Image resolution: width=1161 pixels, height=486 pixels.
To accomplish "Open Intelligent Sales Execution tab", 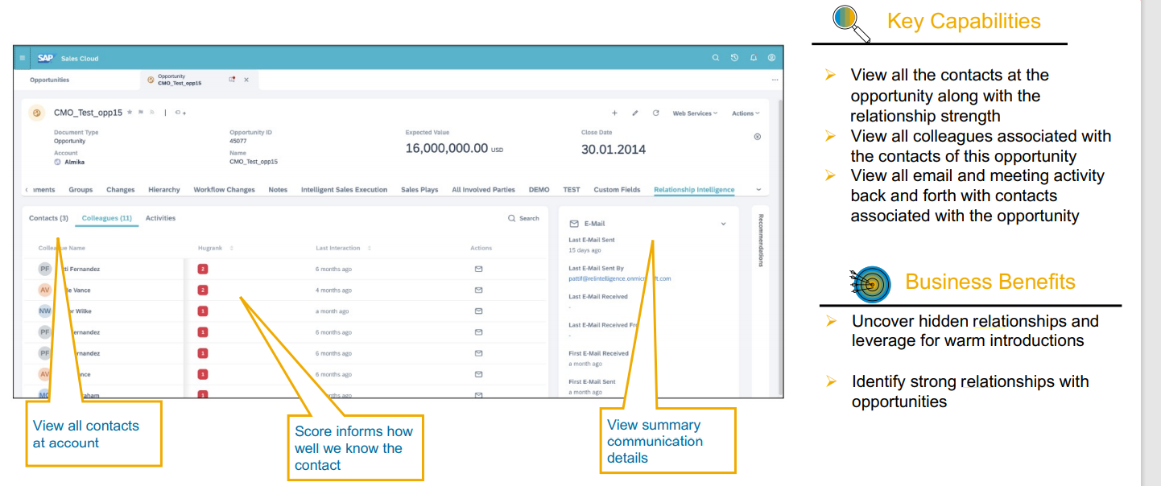I will coord(344,190).
